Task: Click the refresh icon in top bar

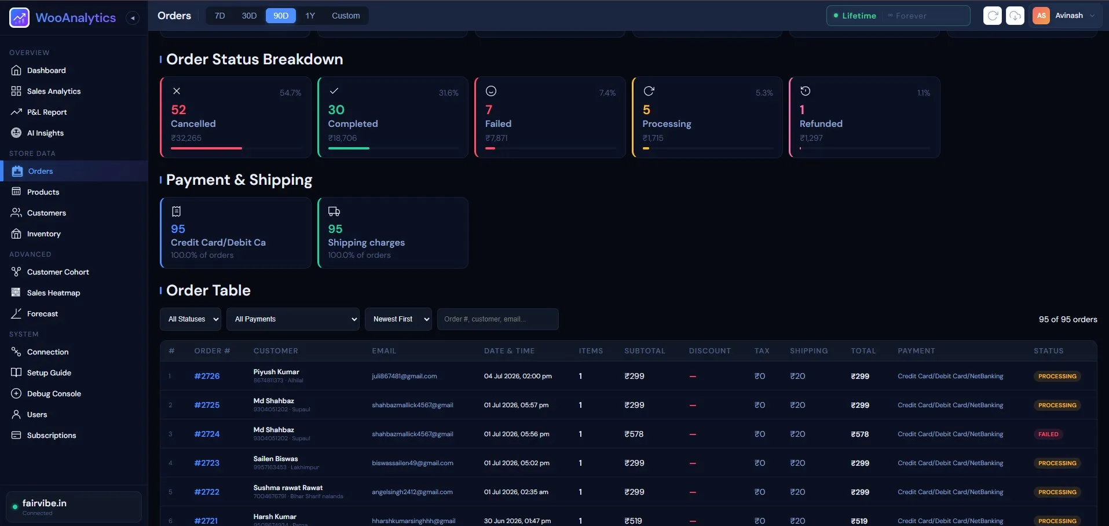Action: click(x=993, y=16)
